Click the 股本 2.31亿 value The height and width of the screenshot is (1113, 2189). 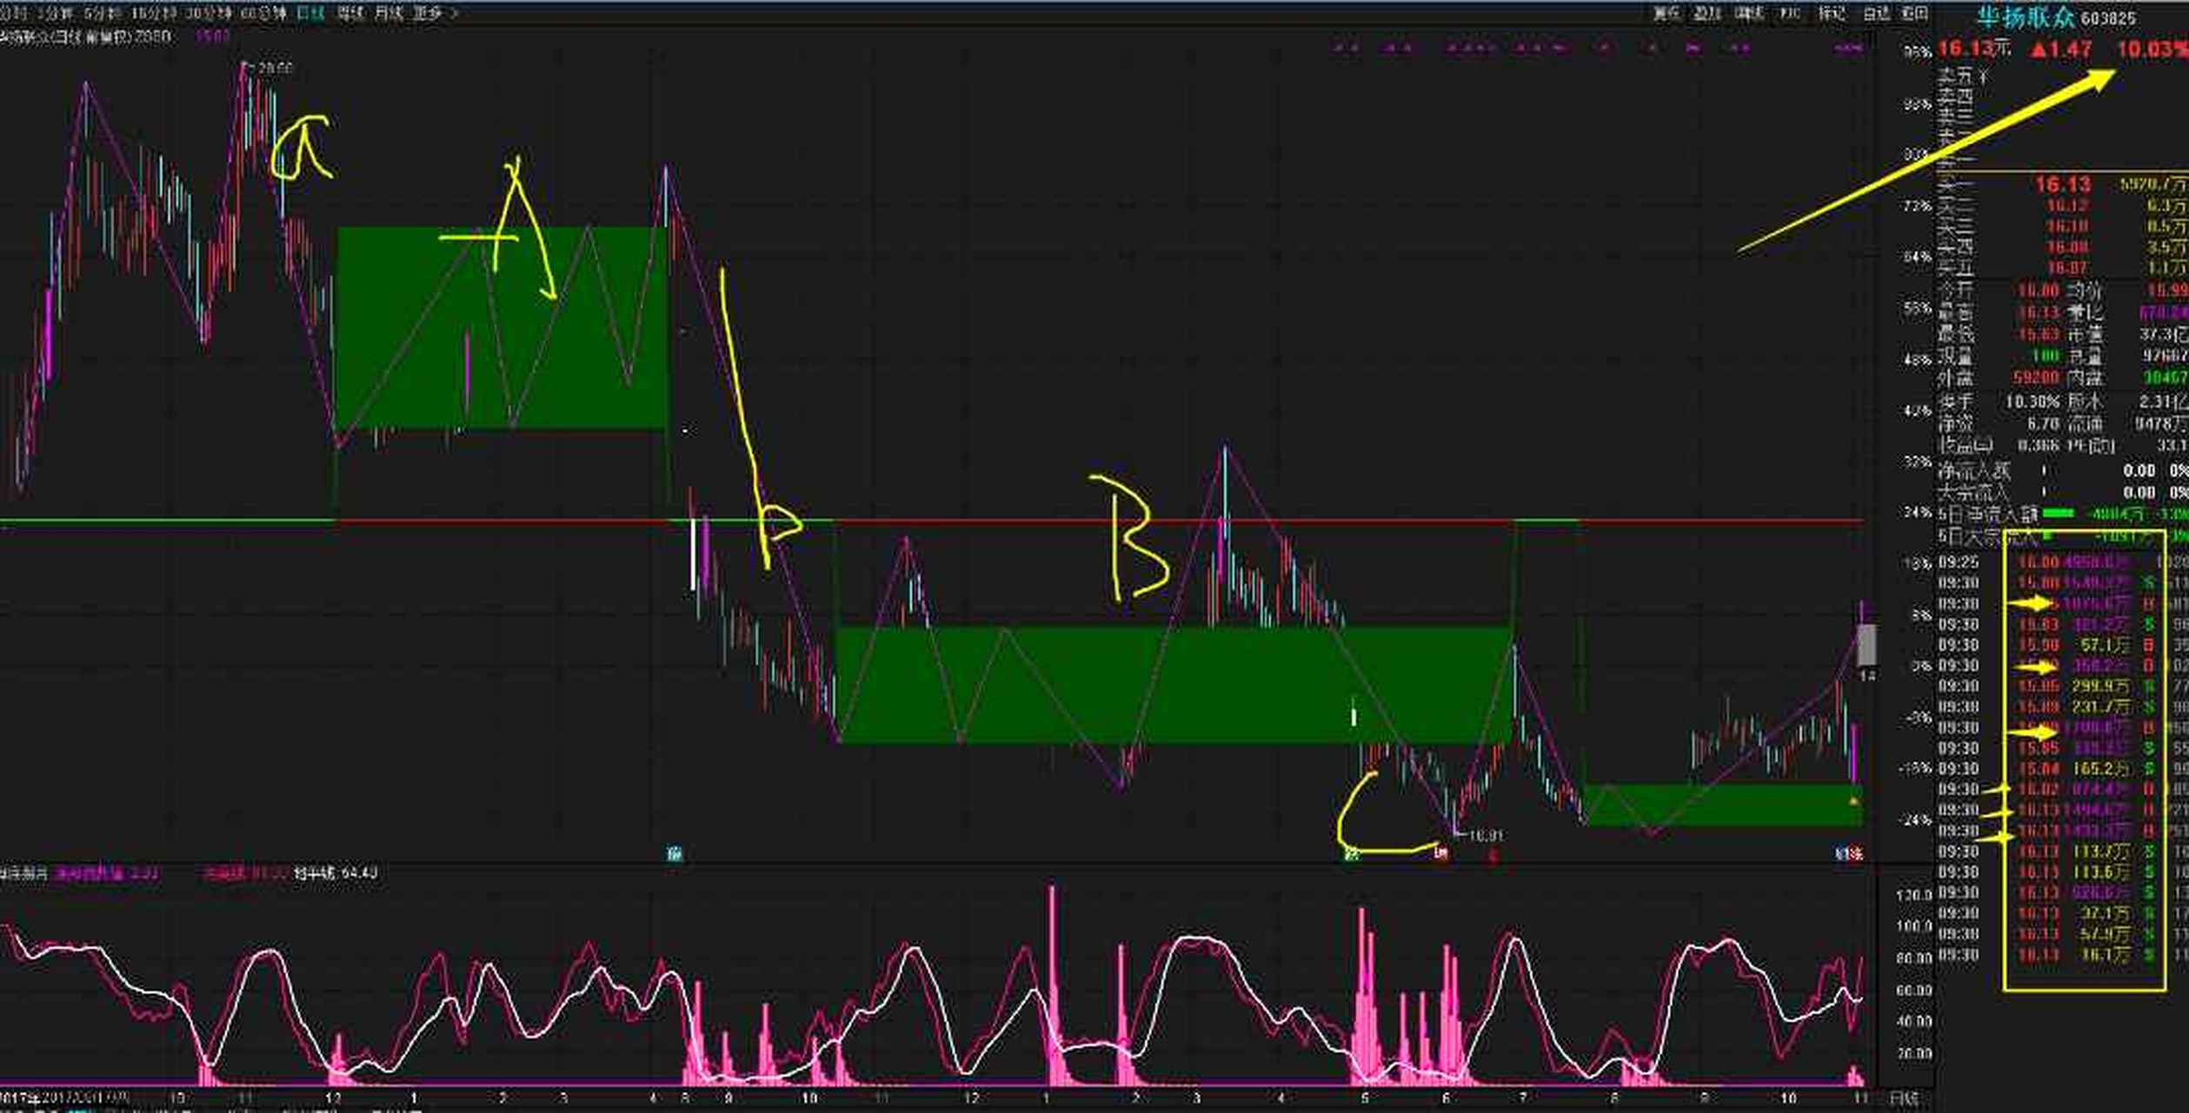coord(2162,403)
